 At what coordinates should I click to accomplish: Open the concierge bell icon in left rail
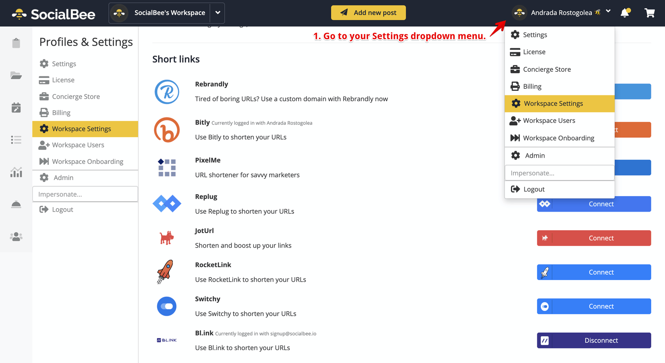(x=16, y=205)
